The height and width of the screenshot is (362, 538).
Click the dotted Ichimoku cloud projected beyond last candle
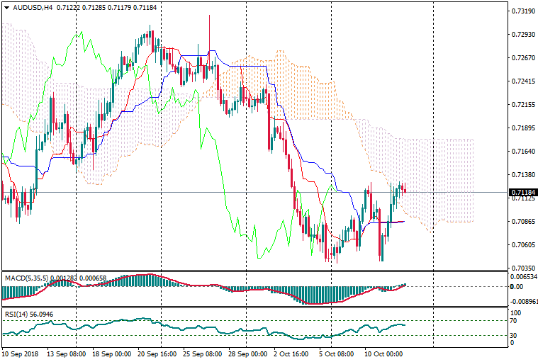point(447,177)
